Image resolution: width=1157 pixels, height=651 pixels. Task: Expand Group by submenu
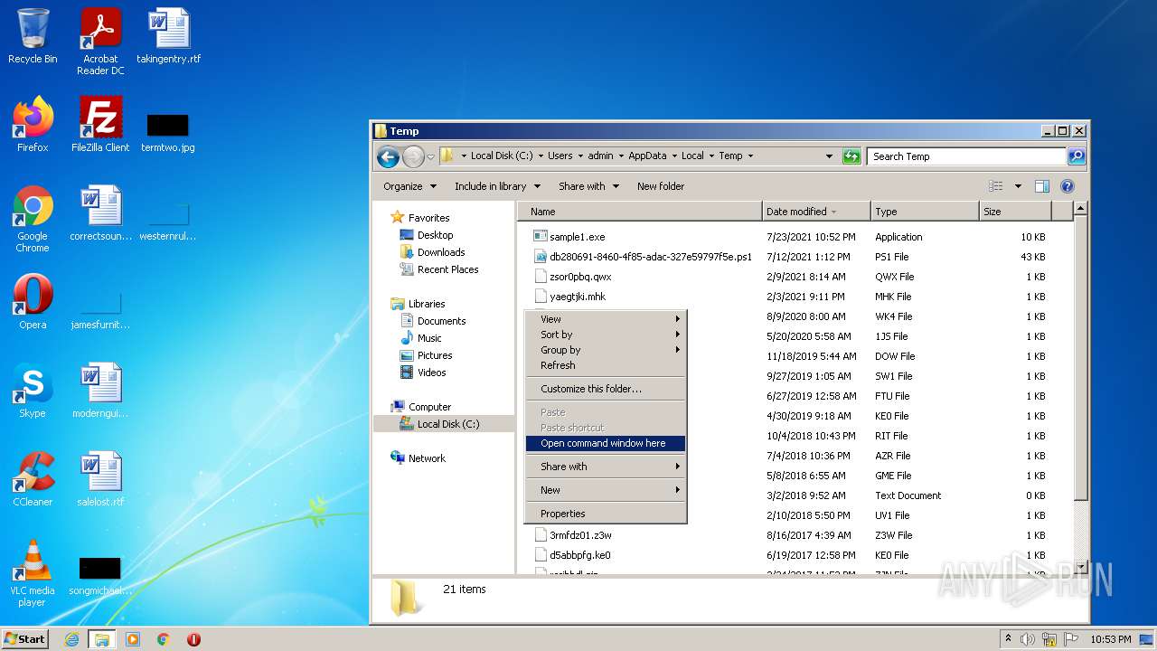pos(606,350)
